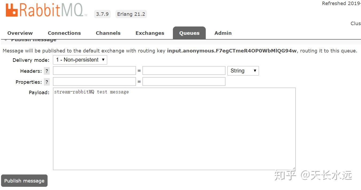The image size is (361, 190).
Task: Go to the Channels tab
Action: point(108,33)
